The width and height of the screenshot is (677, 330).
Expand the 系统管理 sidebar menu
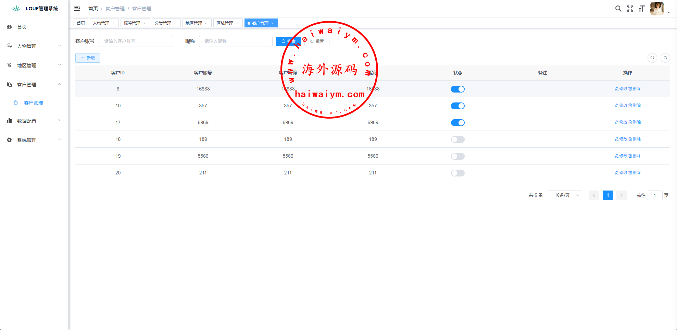pyautogui.click(x=34, y=140)
